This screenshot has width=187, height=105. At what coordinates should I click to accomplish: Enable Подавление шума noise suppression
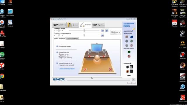point(57,46)
